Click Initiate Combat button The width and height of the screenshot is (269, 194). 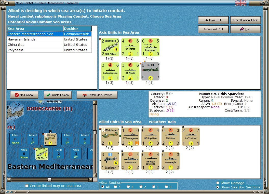pos(58,95)
